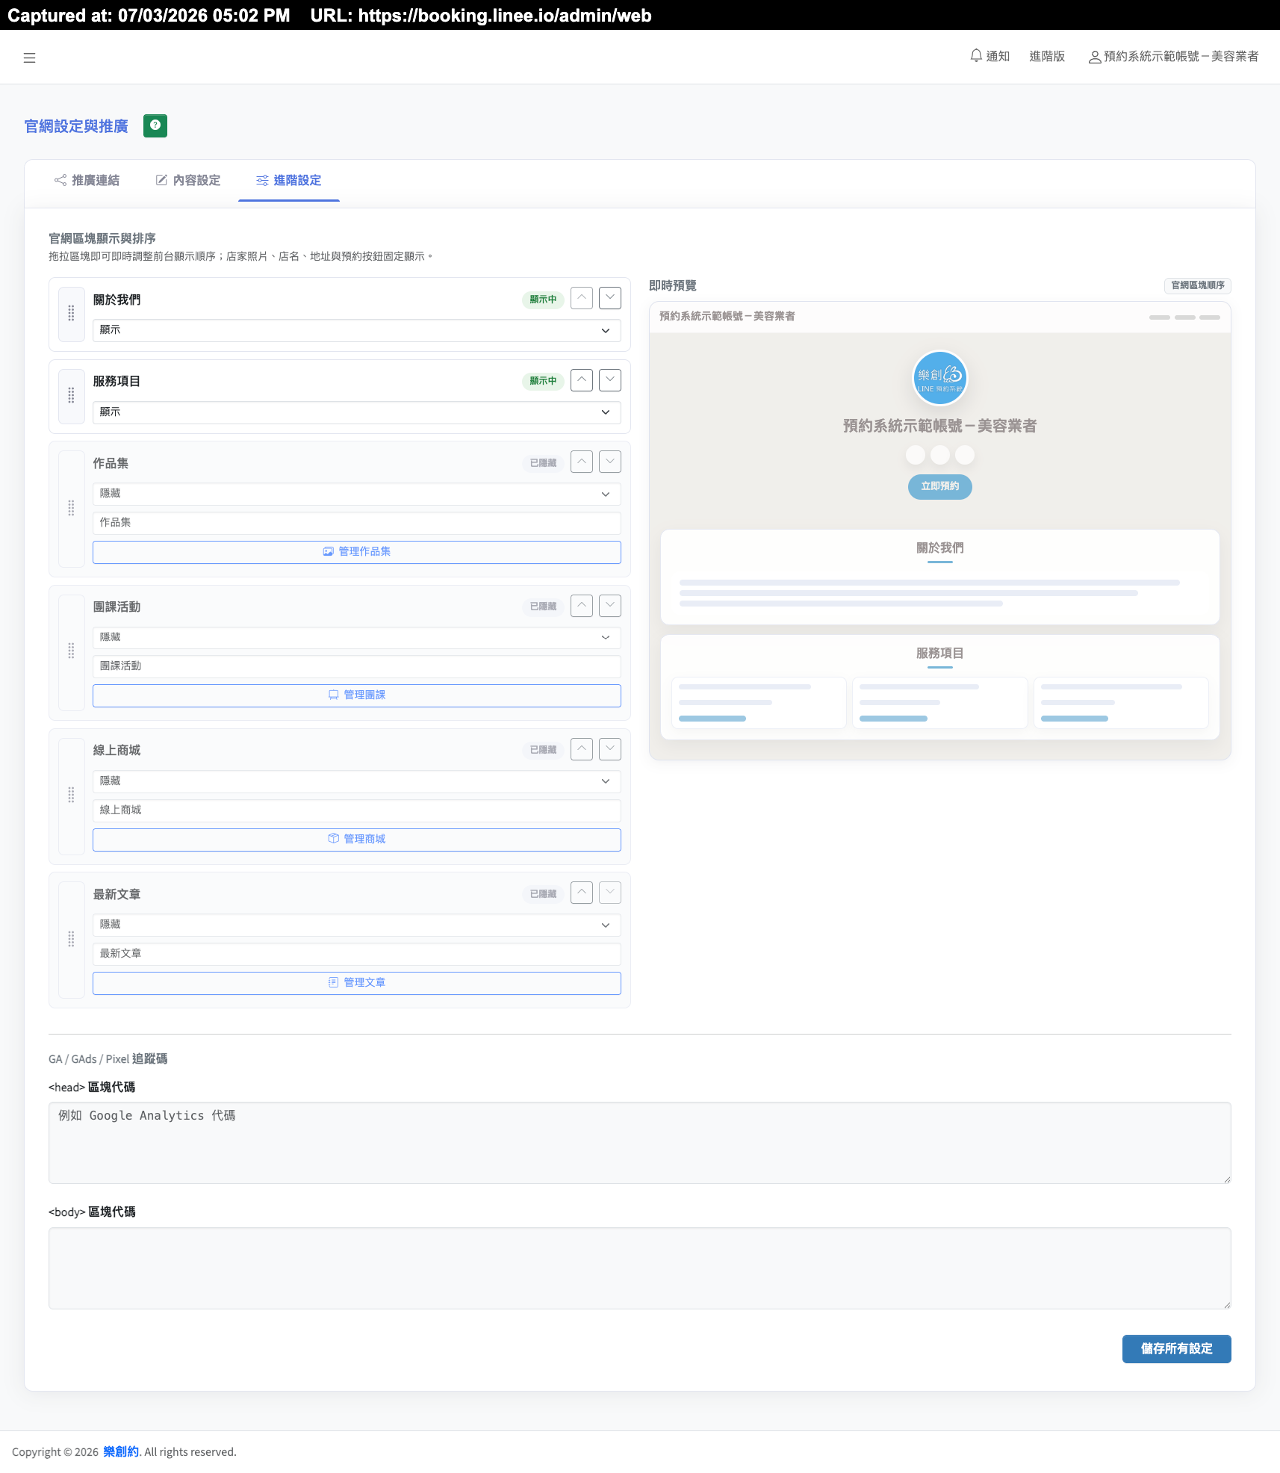Open 通知 notifications menu
Image resolution: width=1280 pixels, height=1473 pixels.
coord(989,57)
